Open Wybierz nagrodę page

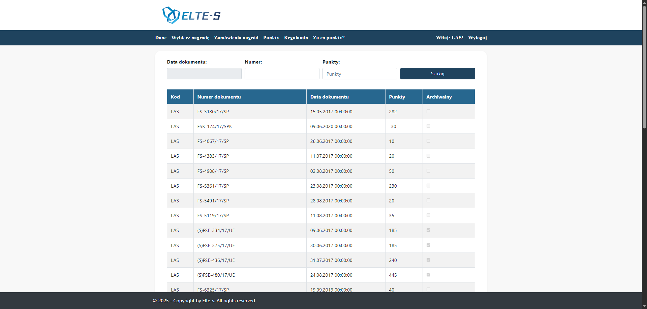coord(190,38)
